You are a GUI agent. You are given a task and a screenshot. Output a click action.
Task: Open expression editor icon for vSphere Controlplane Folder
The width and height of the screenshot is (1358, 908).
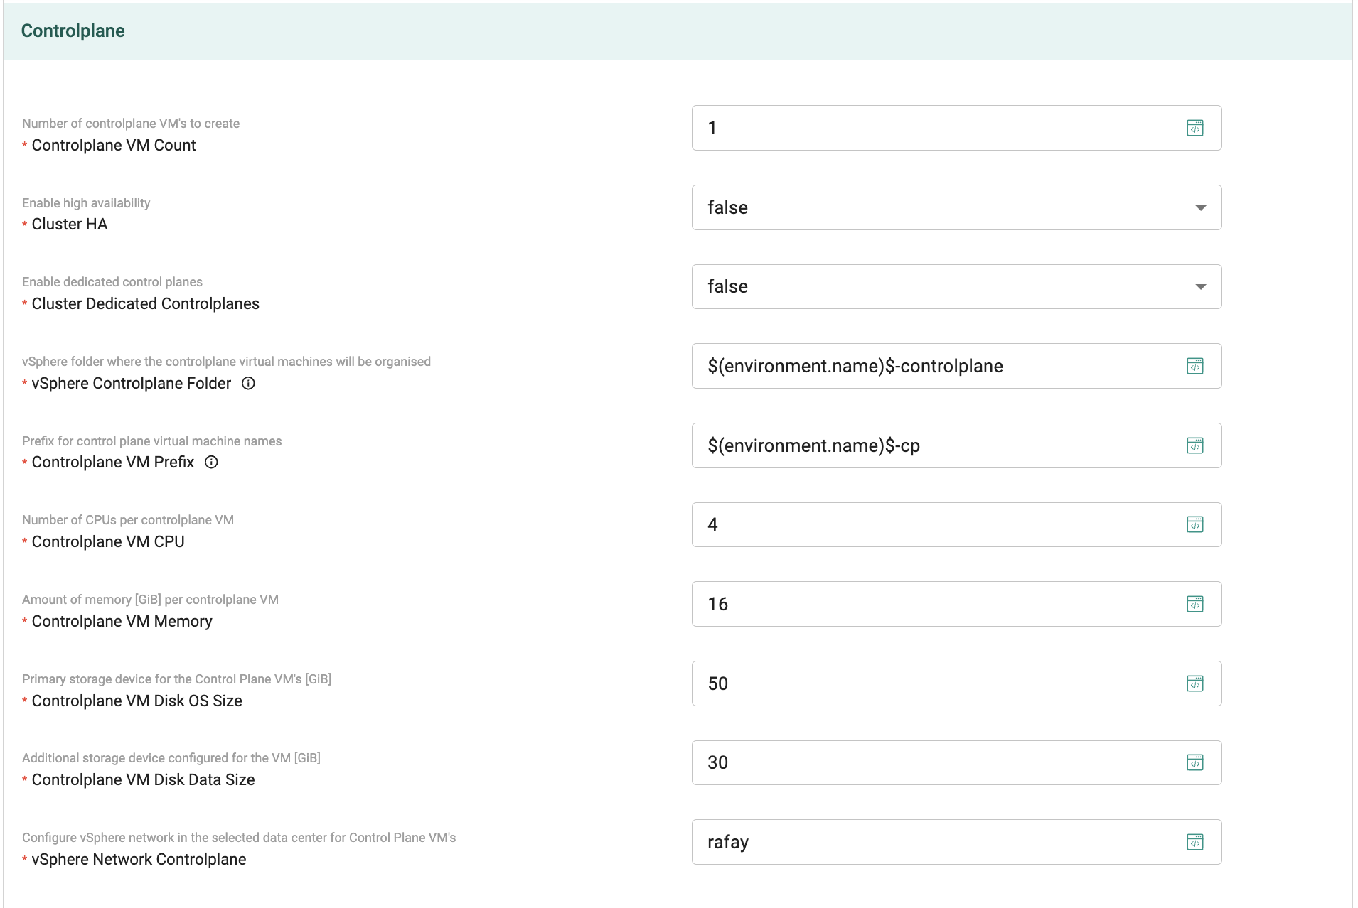(x=1194, y=366)
